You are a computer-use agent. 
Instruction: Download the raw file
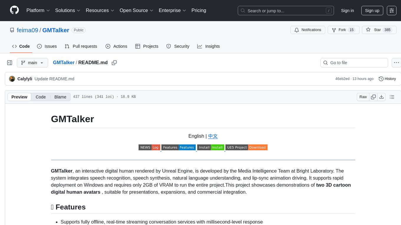(382, 97)
